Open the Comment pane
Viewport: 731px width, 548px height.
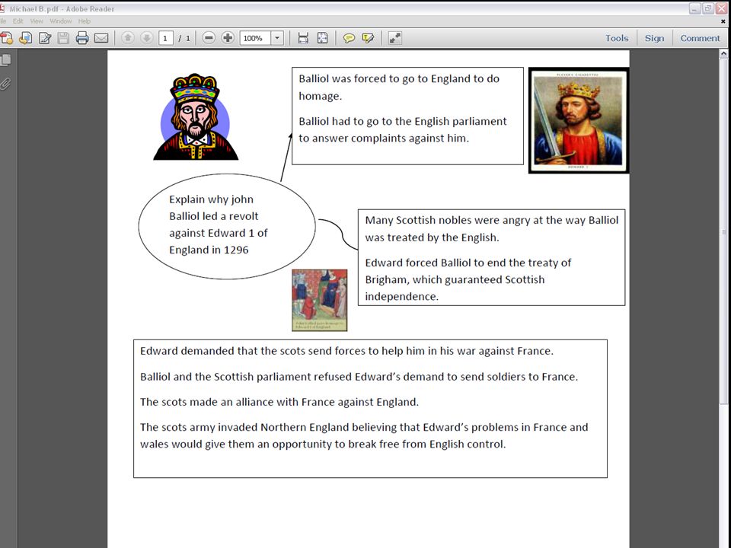coord(700,38)
